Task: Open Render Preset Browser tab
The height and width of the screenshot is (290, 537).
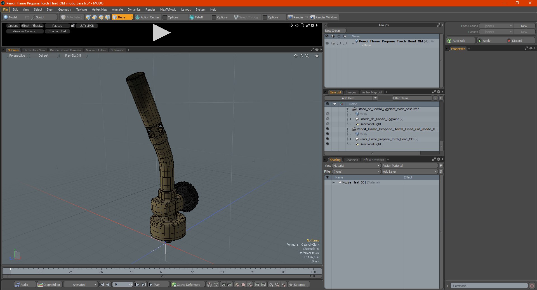Action: pyautogui.click(x=65, y=50)
